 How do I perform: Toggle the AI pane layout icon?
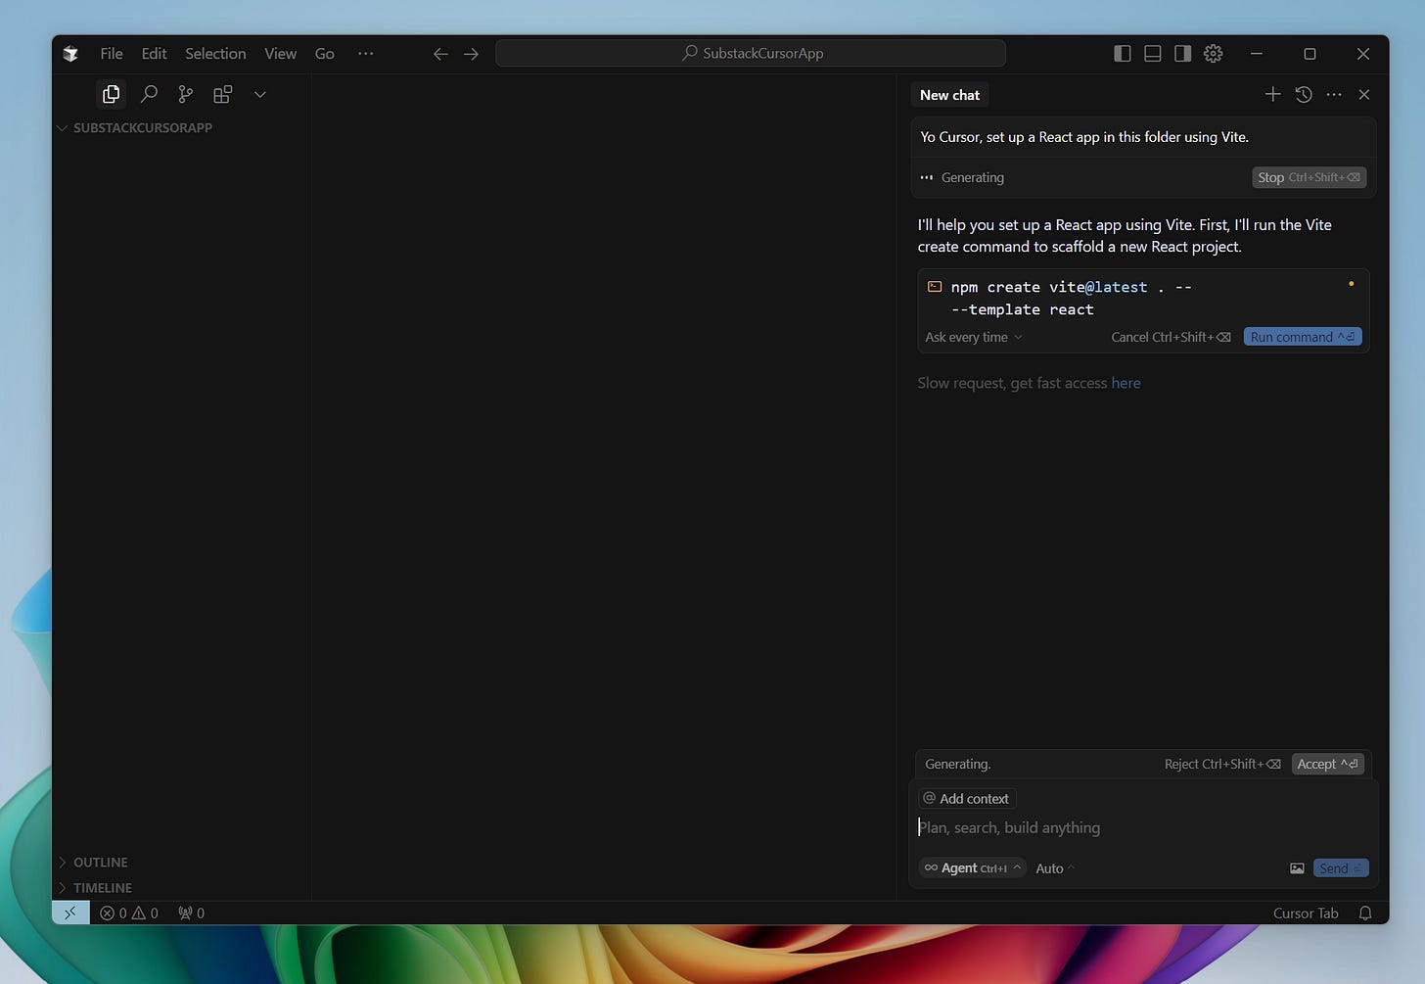(1183, 54)
